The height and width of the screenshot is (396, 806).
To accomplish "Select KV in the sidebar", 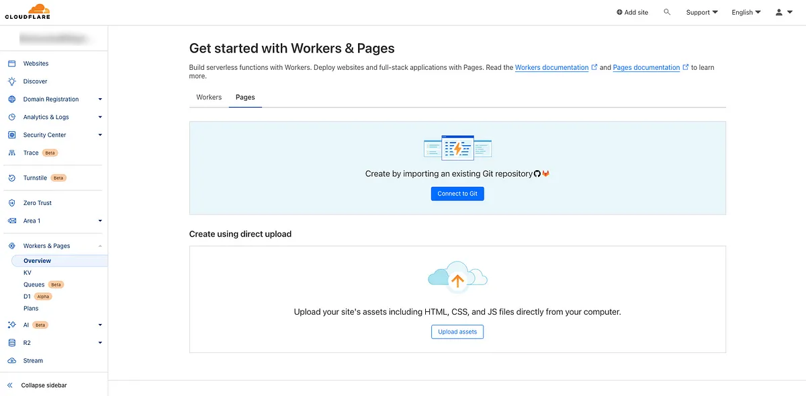I will pos(28,273).
